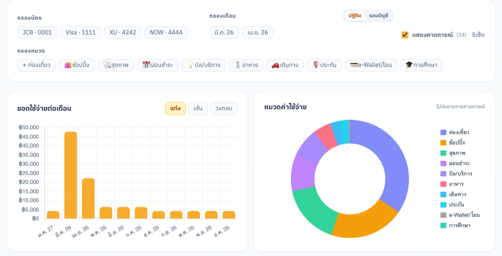The width and height of the screenshot is (502, 256).
Task: Click the ฿25,000 axis label
Action: pyautogui.click(x=29, y=173)
